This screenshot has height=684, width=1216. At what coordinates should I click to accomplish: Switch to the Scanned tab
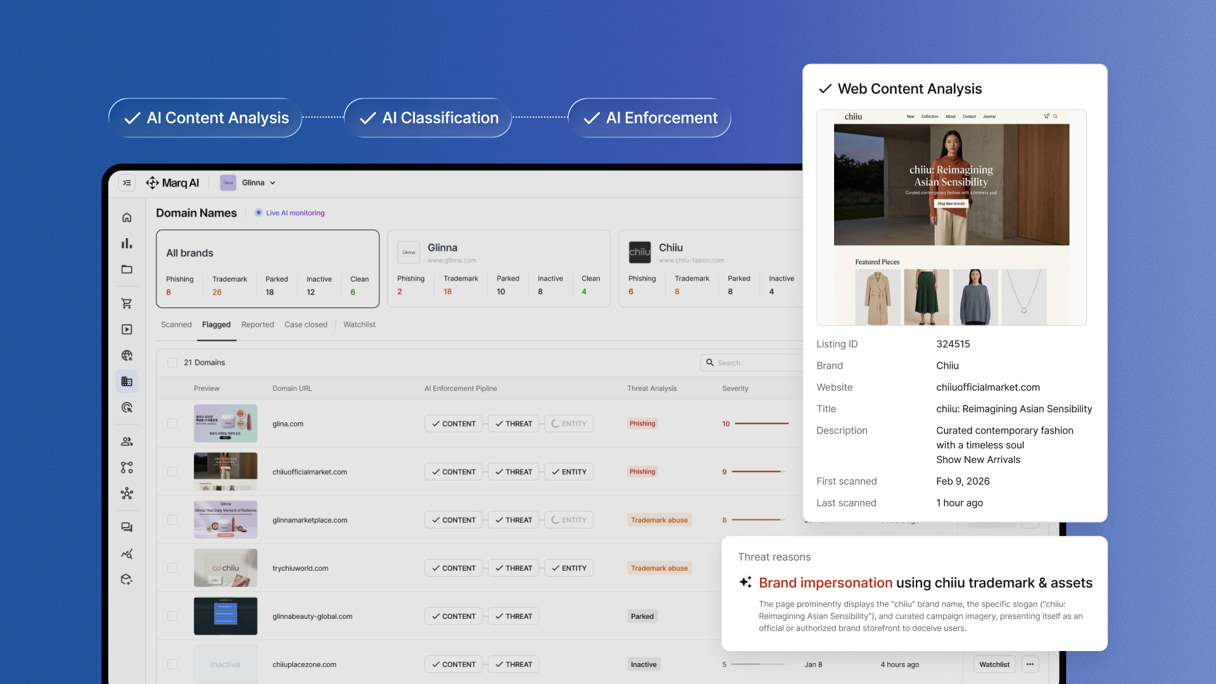pos(176,325)
